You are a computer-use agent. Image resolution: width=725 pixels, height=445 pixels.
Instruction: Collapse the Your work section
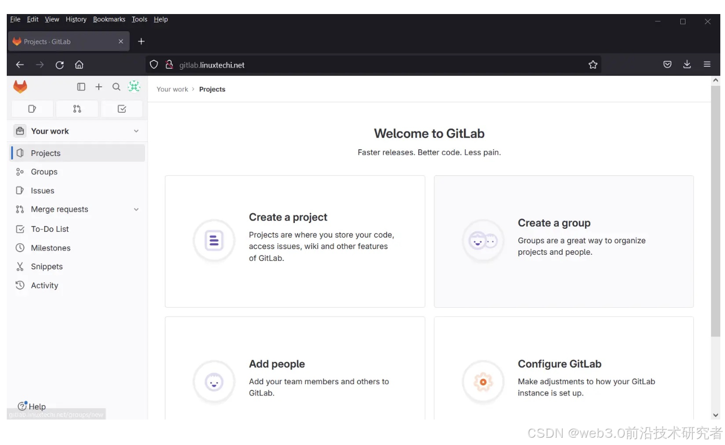(x=136, y=131)
